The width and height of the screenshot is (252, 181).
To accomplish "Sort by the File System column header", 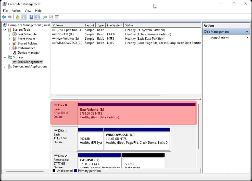I will (115, 25).
